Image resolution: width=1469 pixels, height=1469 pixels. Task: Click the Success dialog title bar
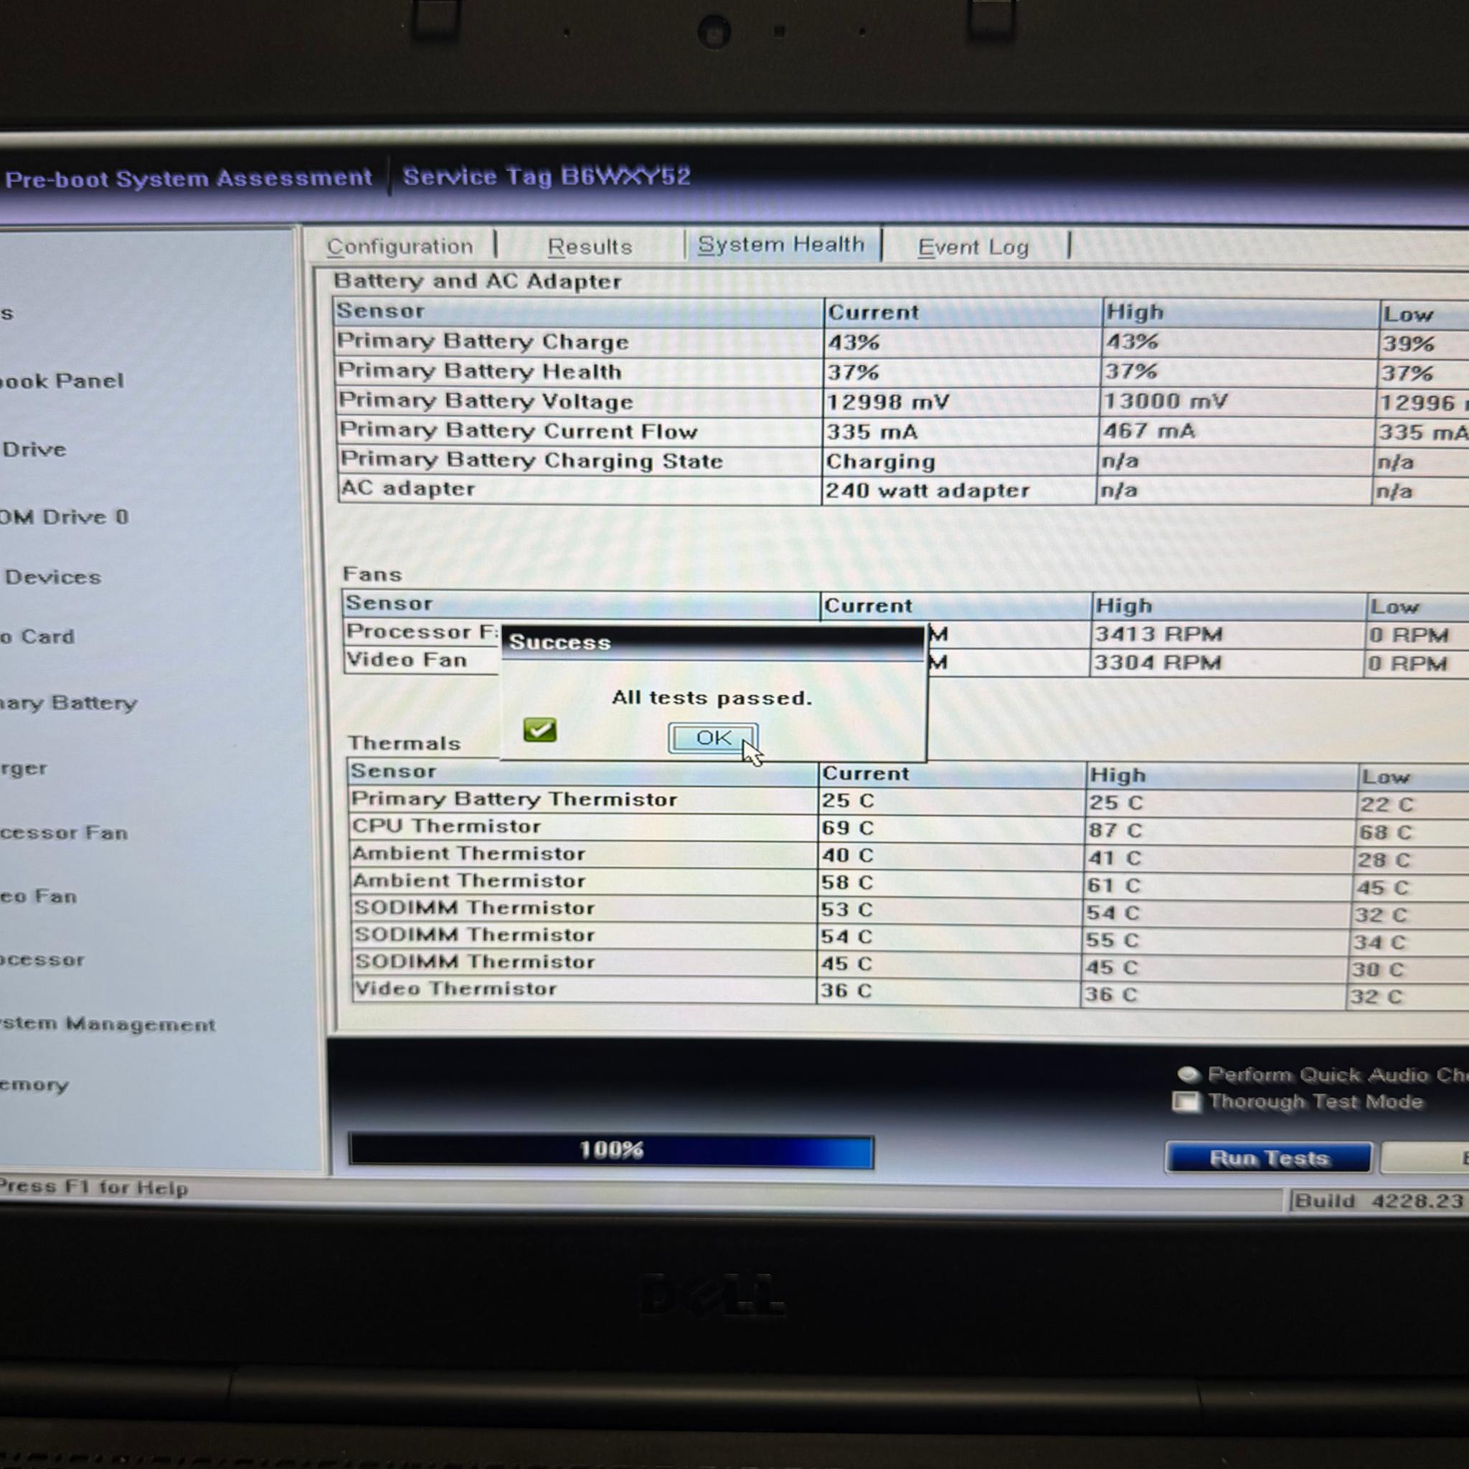click(713, 642)
